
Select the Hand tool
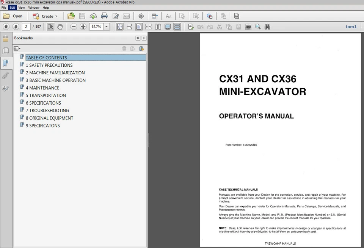pyautogui.click(x=60, y=27)
